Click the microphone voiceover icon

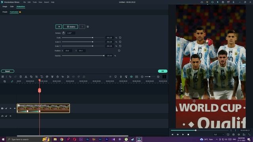pyautogui.click(x=121, y=77)
